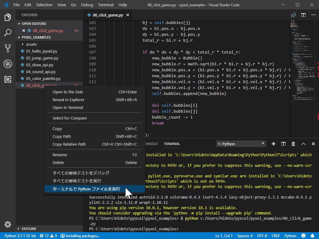Open the Manage gear icon
Viewport: 319px width, 239px height.
click(x=7, y=224)
